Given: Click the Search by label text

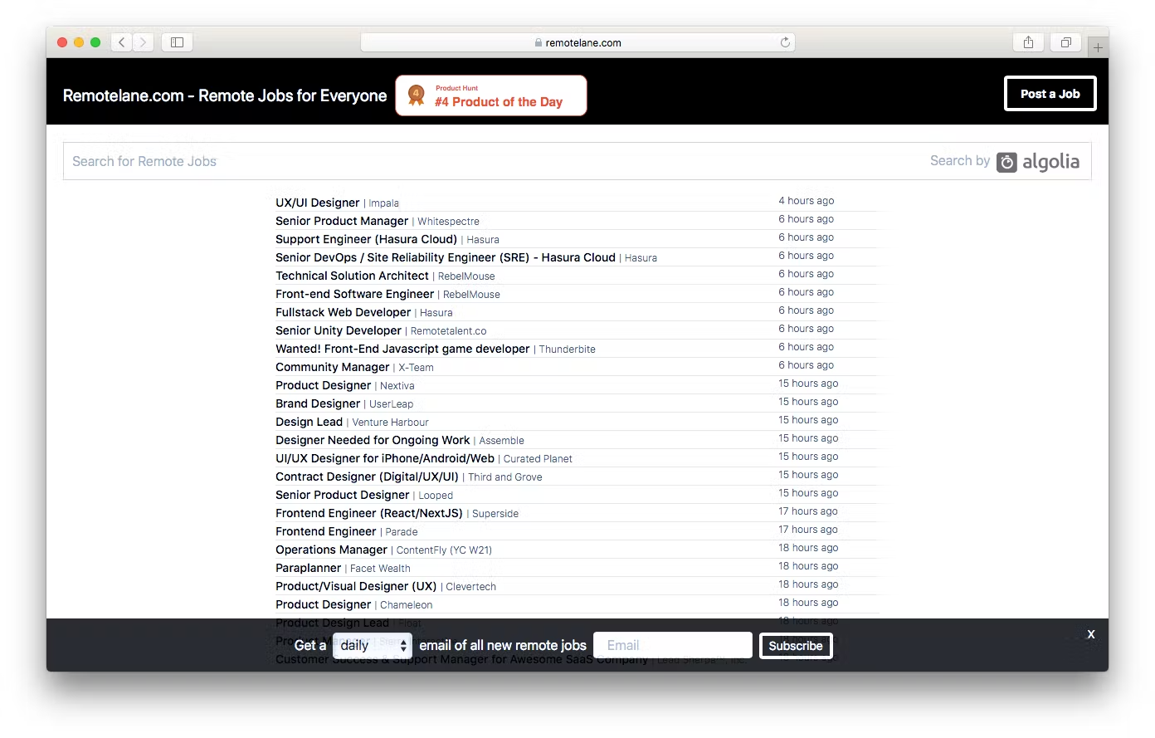Looking at the screenshot, I should (960, 161).
